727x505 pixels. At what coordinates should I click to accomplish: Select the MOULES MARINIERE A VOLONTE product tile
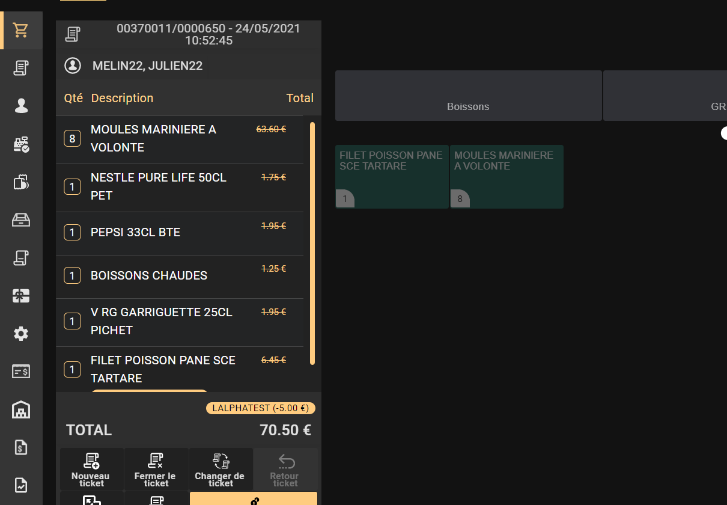(x=506, y=177)
